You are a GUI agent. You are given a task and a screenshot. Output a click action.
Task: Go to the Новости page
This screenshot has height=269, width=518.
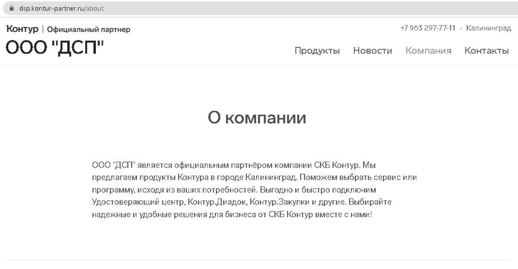pyautogui.click(x=373, y=51)
